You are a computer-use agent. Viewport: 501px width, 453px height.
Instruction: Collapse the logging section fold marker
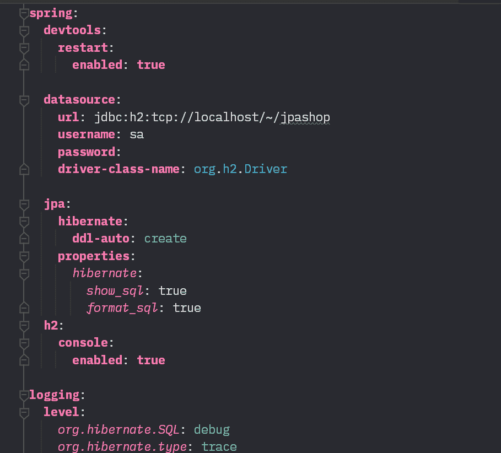click(x=24, y=396)
